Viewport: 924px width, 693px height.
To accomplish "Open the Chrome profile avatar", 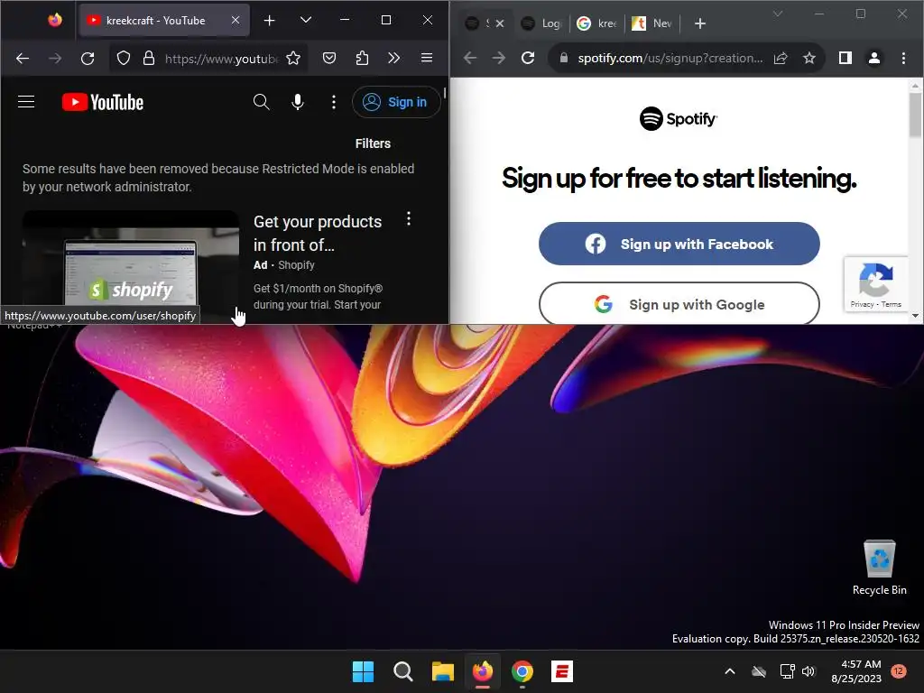I will (873, 58).
